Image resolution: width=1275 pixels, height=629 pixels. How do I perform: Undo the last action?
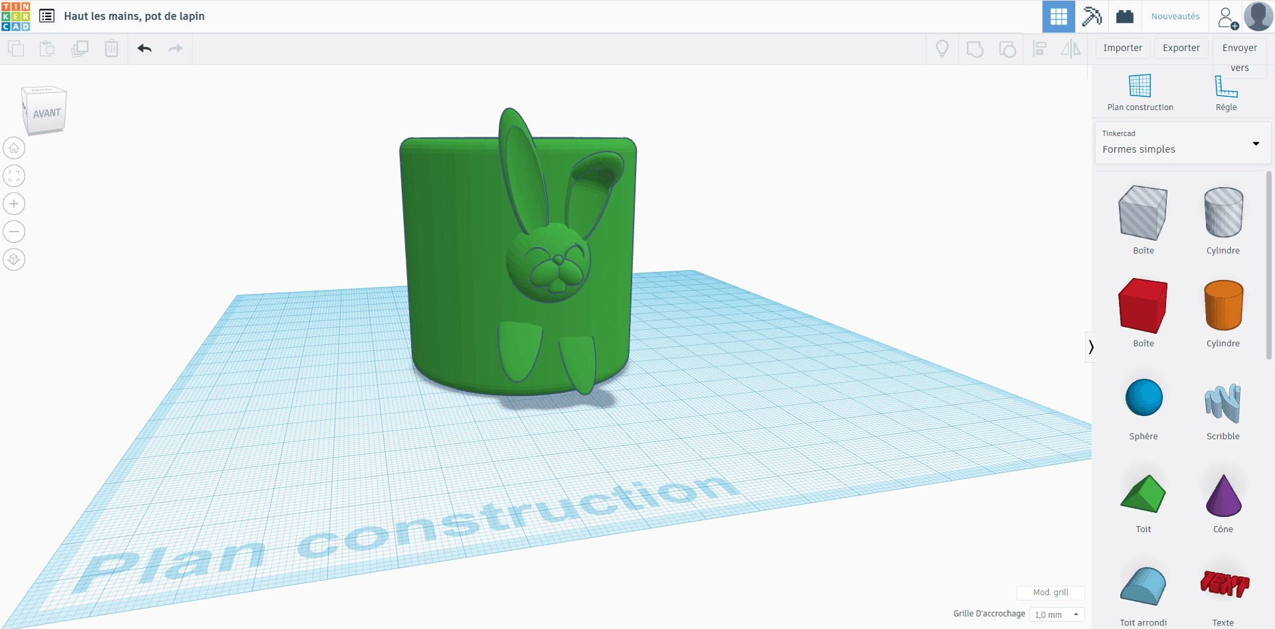pyautogui.click(x=144, y=48)
